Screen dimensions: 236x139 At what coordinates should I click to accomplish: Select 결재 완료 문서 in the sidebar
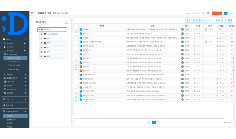click(x=12, y=119)
